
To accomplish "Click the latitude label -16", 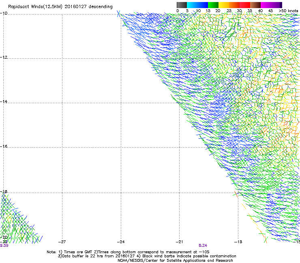I will (x=4, y=146).
